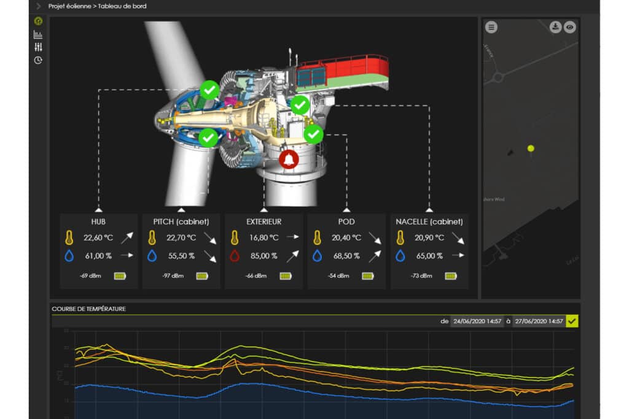Click the HUB signal strength -69 dBm

[90, 276]
